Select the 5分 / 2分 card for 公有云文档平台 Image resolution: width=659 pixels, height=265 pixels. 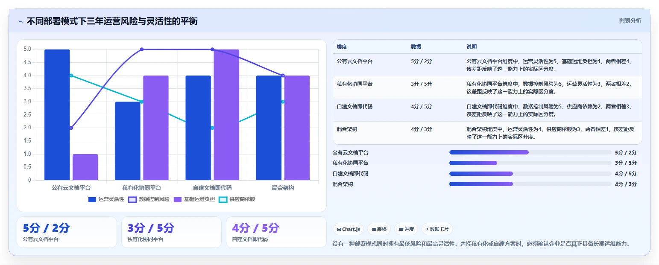pos(67,232)
